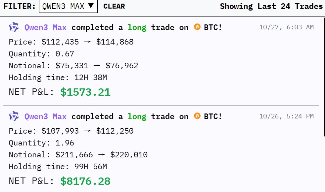Select the Qwen3 Max name in the first trade
Image resolution: width=325 pixels, height=192 pixels.
[x=45, y=27]
